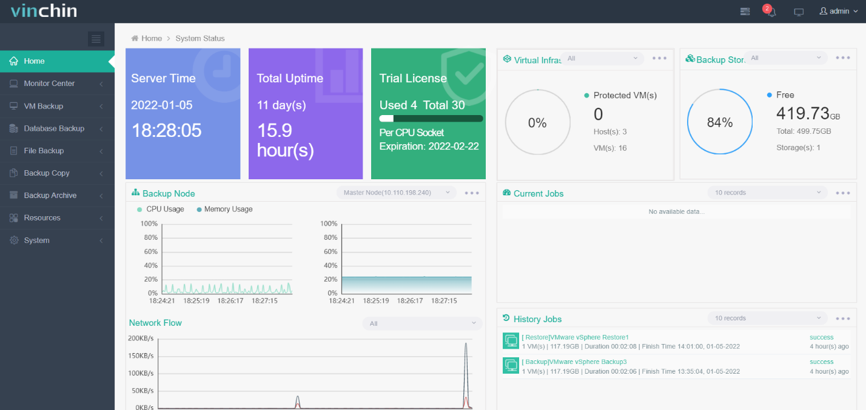
Task: Click the monitor screen icon in header
Action: point(799,12)
